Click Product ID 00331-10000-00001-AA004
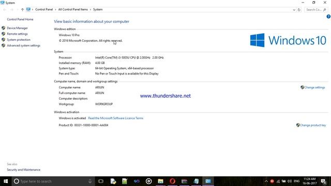The image size is (331, 186). coord(83,125)
